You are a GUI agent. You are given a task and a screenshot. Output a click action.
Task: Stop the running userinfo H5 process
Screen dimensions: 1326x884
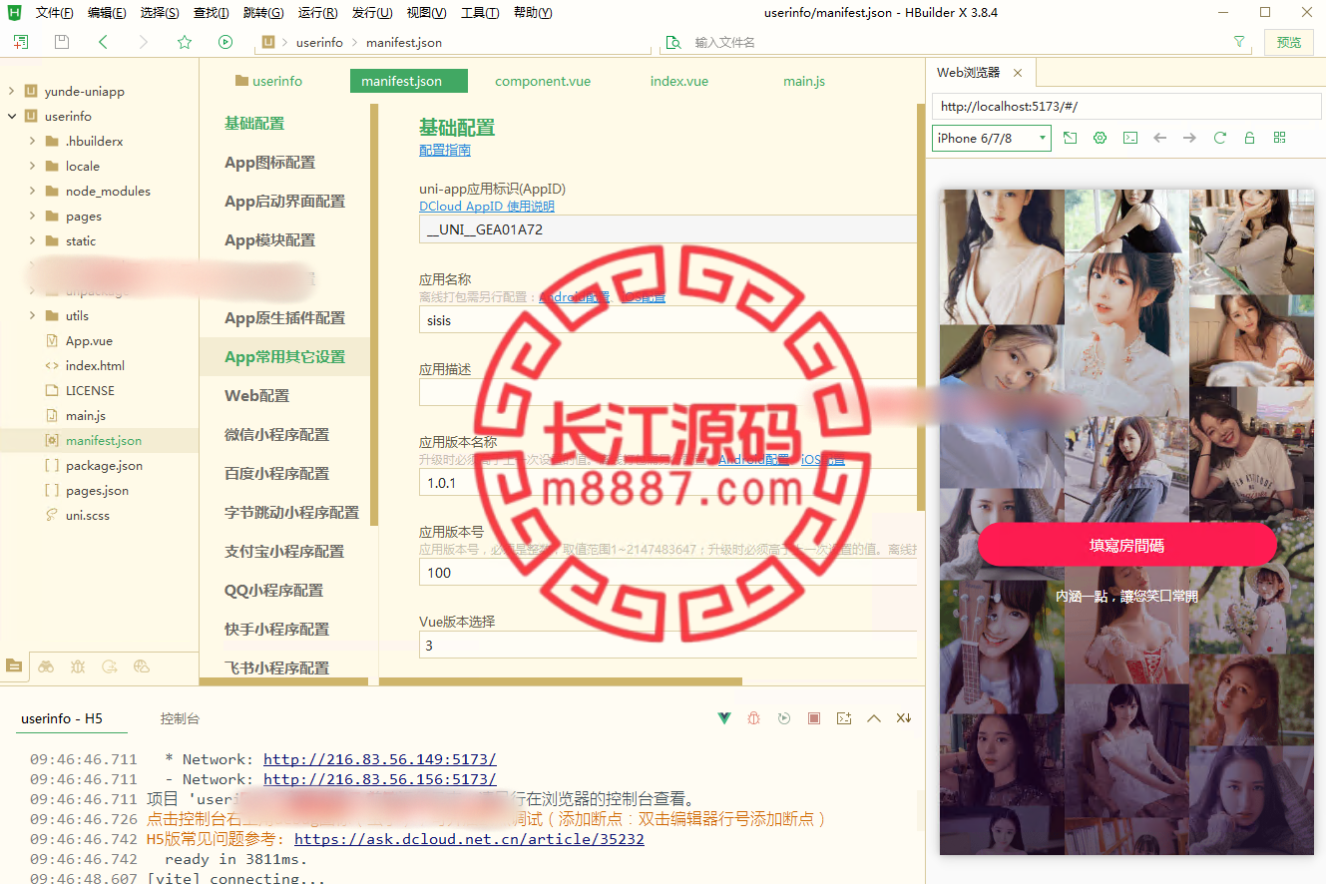(x=814, y=718)
